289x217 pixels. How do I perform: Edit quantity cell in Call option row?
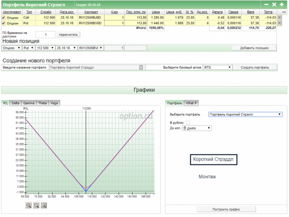114,17
